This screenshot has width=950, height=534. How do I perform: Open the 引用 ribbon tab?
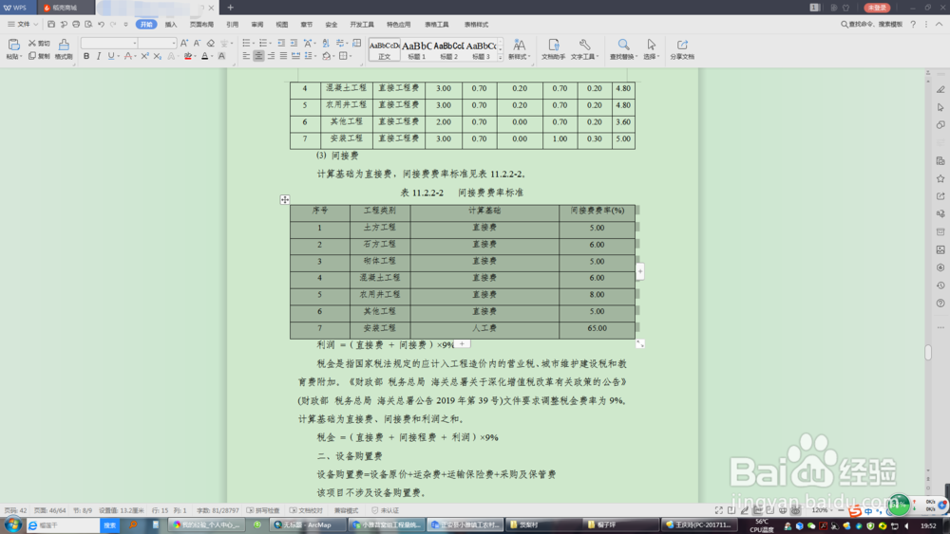coord(232,25)
